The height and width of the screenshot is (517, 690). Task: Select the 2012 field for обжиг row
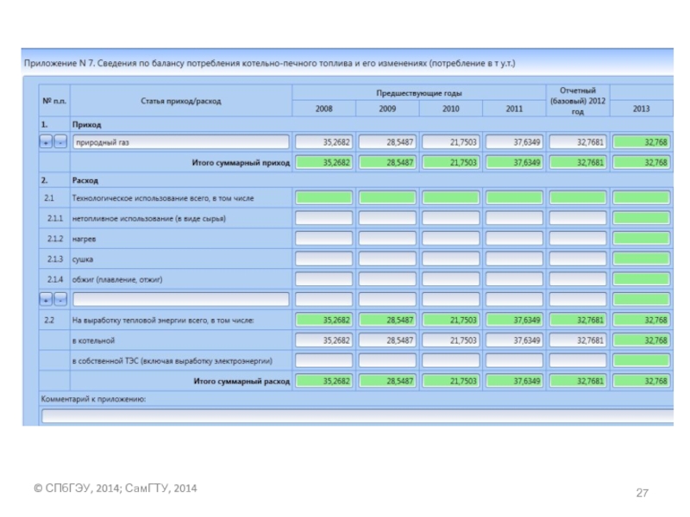(577, 279)
